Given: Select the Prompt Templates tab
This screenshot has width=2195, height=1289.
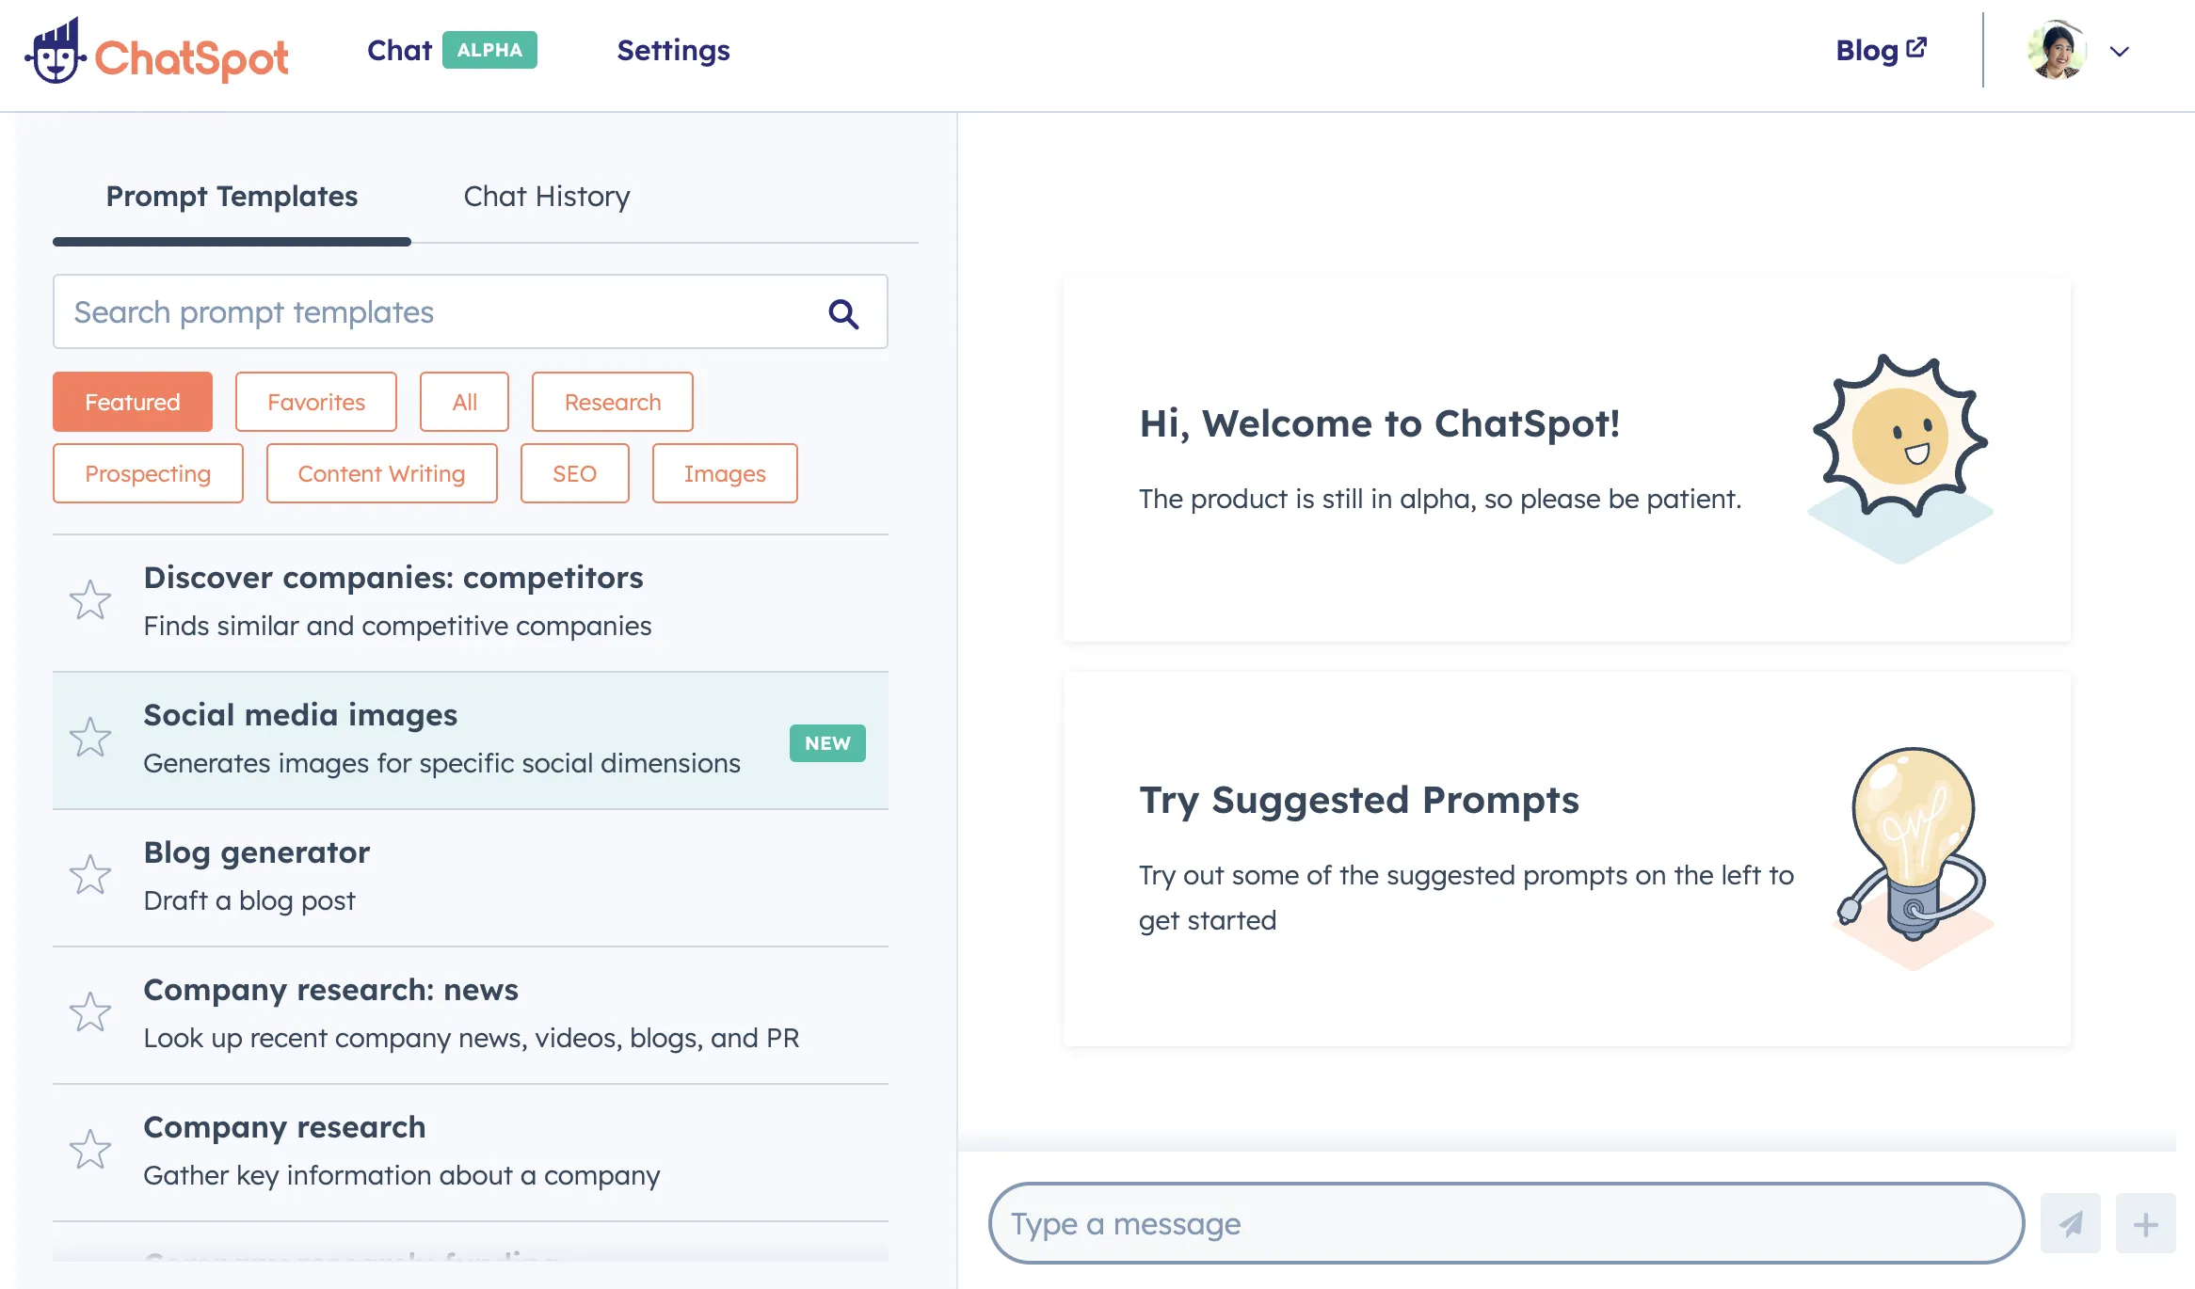Looking at the screenshot, I should pyautogui.click(x=232, y=196).
